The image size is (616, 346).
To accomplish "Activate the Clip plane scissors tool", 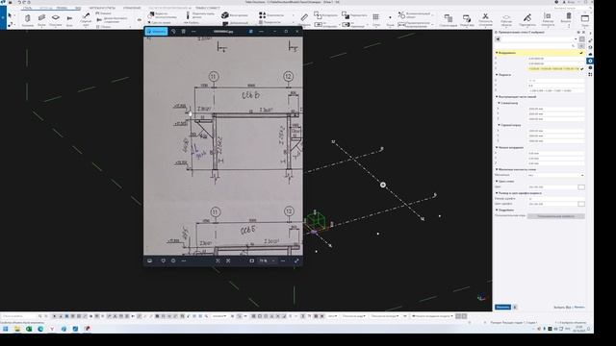I will pos(485,19).
